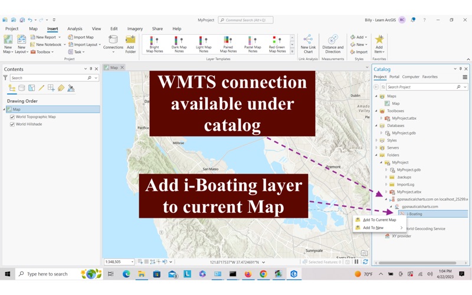Open Firefox from the taskbar

pyautogui.click(x=248, y=274)
